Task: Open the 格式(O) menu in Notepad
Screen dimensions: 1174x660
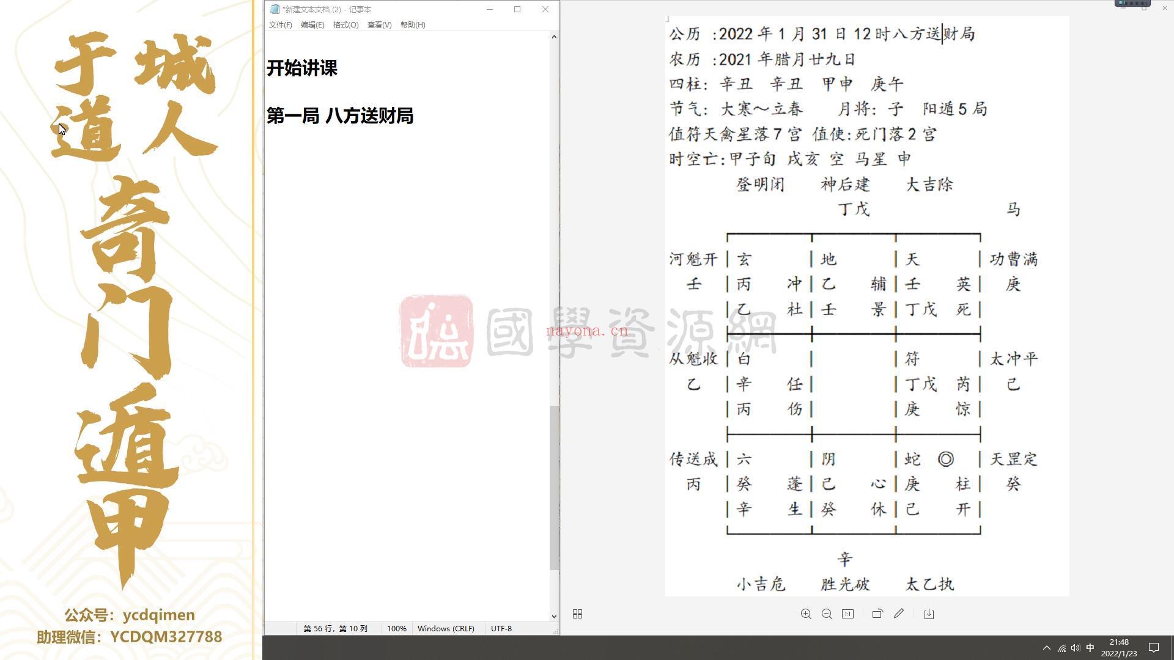Action: (345, 24)
